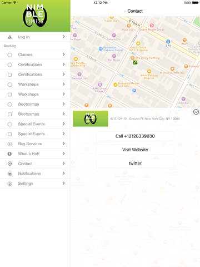Viewport: 200px width, 267px height.
Task: Select the circle icon beside Classes
Action: [x=10, y=55]
